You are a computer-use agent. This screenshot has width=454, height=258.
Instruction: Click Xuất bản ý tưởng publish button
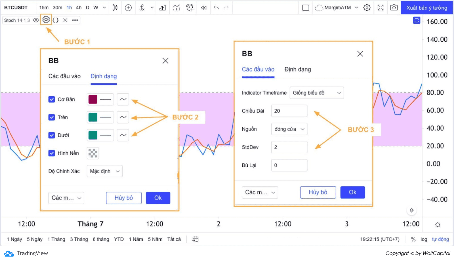click(426, 8)
